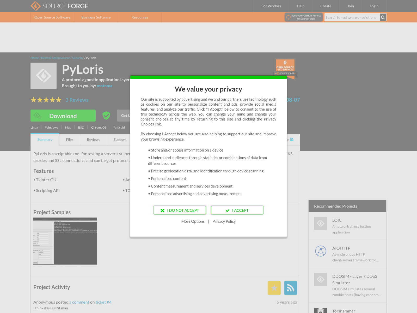This screenshot has width=417, height=313.
Task: Click the ChromeOS platform label
Action: tap(99, 128)
